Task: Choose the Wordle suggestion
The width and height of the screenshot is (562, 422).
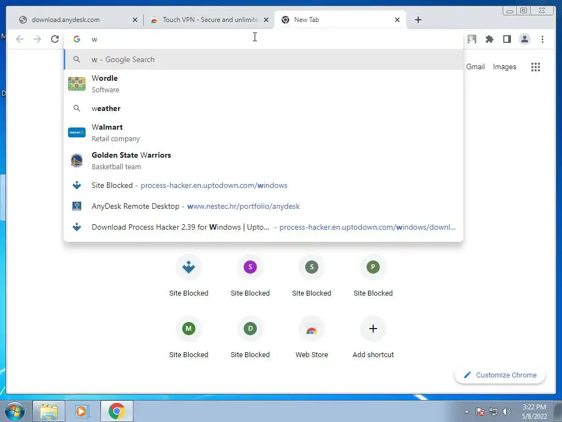Action: click(x=263, y=84)
